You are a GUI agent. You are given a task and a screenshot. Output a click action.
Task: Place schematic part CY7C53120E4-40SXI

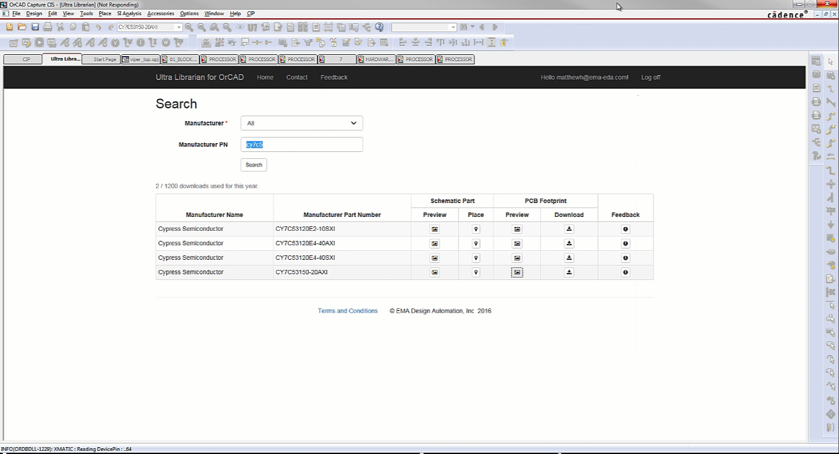tap(476, 258)
